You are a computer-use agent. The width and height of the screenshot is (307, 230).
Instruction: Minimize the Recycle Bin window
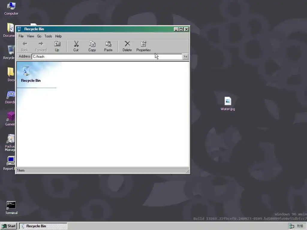176,29
